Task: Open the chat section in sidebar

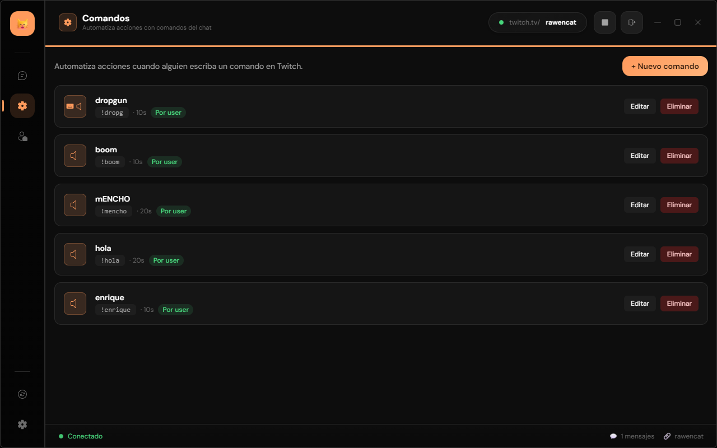Action: (22, 76)
